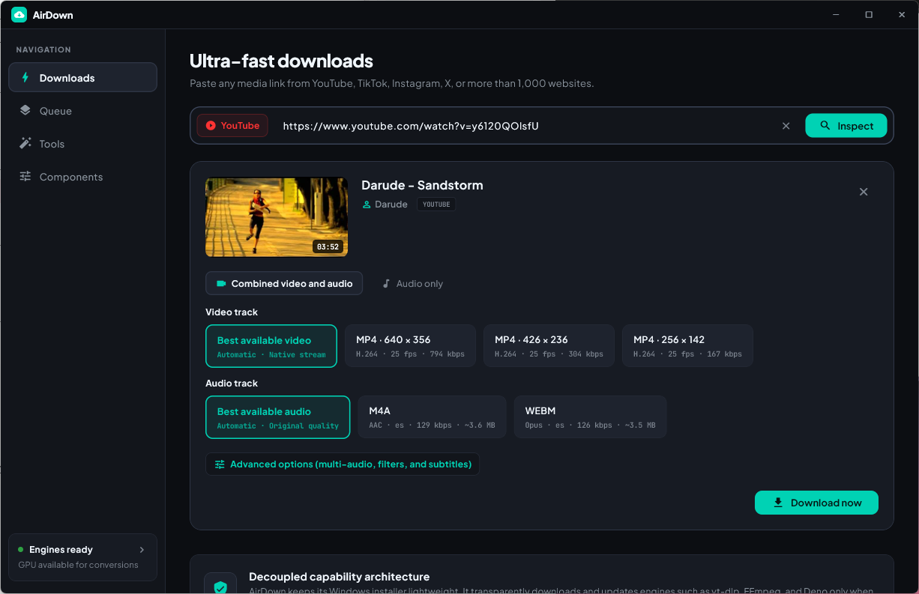Choose MP4 256 x 142 video track
Image resolution: width=919 pixels, height=594 pixels.
coord(687,346)
